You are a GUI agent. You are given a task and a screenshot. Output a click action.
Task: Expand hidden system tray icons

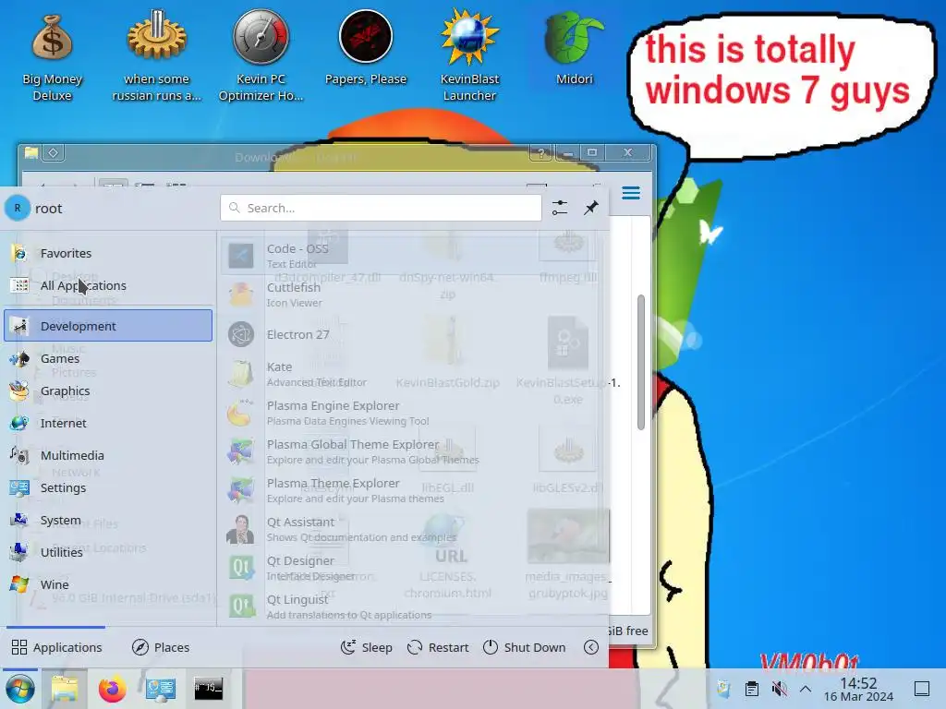coord(806,689)
